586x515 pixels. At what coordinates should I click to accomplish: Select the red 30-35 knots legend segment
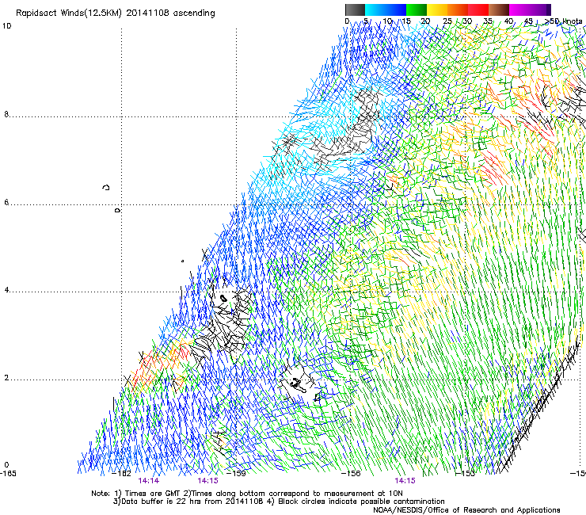coord(478,10)
